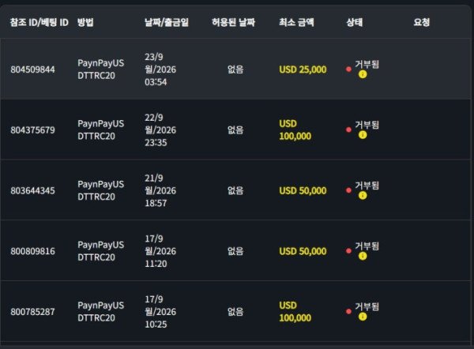The image size is (474, 349).
Task: Click red status dot in 804509844 row
Action: click(x=348, y=69)
